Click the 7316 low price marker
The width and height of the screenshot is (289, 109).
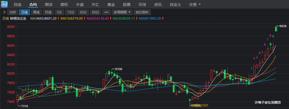coord(23,106)
